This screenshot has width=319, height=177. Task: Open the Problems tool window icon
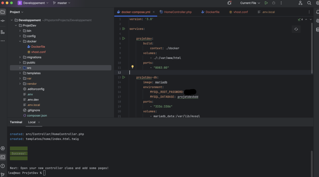3,166
